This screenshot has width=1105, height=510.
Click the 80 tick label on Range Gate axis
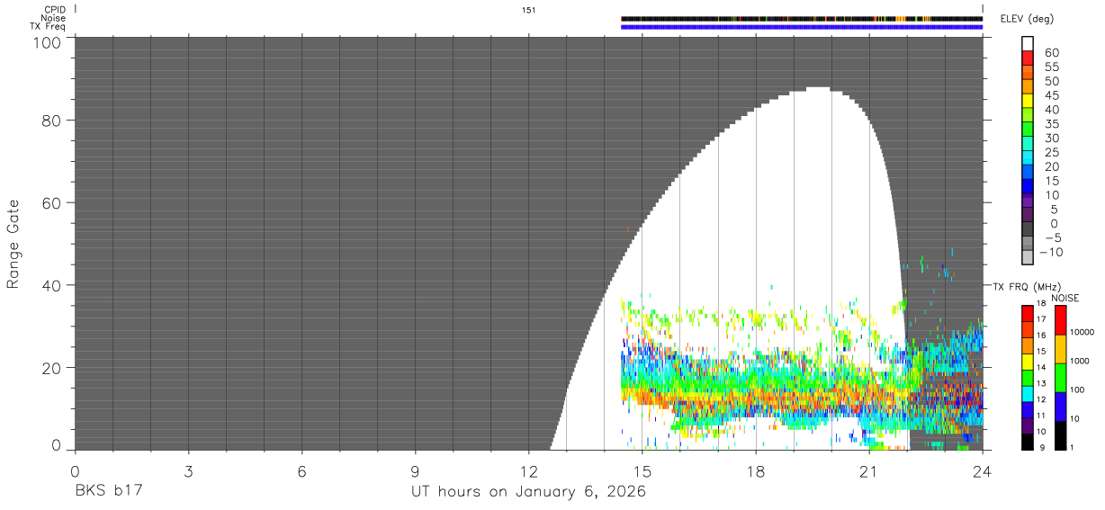click(53, 120)
